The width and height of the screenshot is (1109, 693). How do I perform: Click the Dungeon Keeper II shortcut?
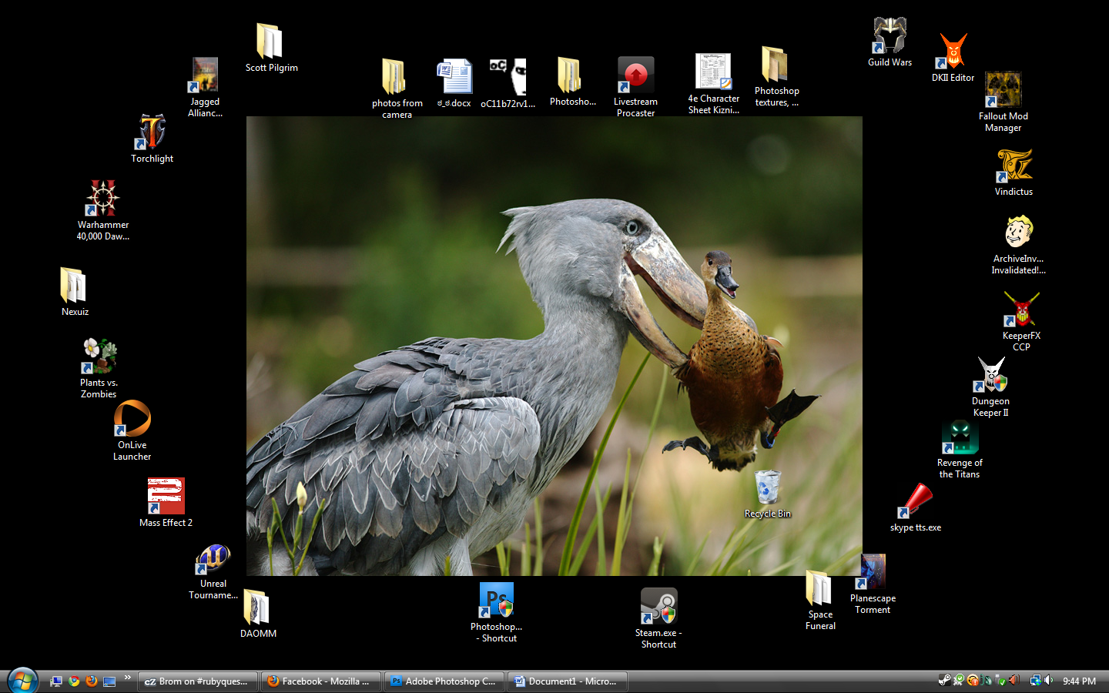coord(991,375)
